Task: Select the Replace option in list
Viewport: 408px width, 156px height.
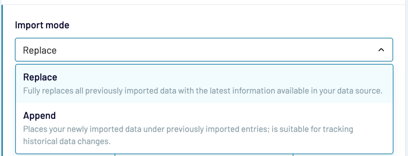Action: click(x=204, y=84)
